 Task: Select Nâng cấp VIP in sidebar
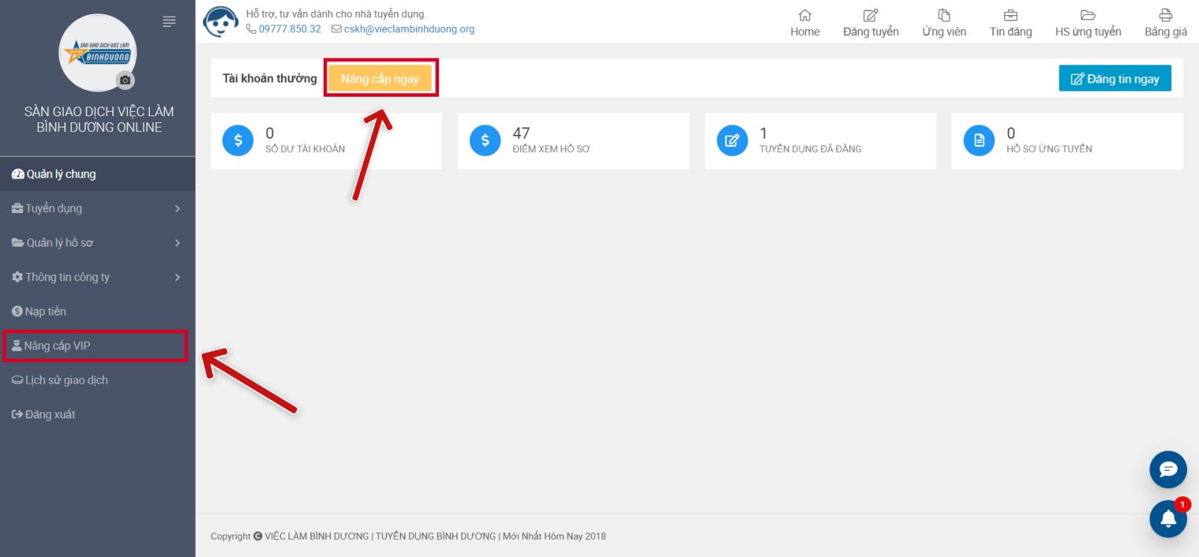click(57, 346)
